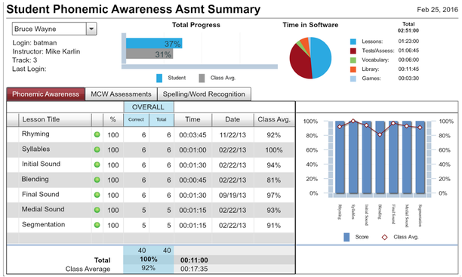This screenshot has height=277, width=462.
Task: Click the Lessons time 01:23:00 value
Action: pyautogui.click(x=408, y=42)
